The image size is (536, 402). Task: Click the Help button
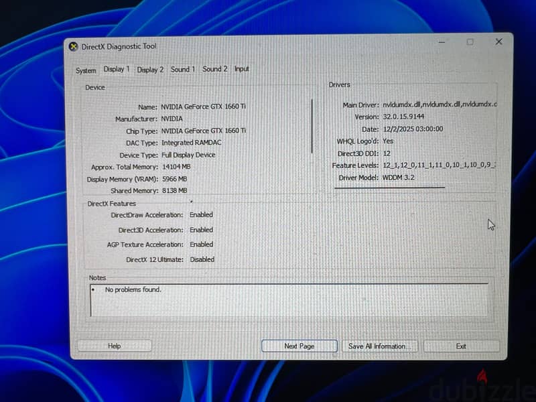[x=115, y=346]
